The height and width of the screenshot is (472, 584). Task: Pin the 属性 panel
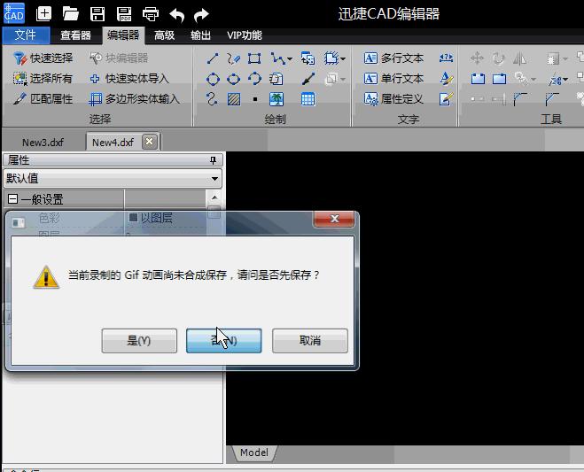tap(213, 160)
